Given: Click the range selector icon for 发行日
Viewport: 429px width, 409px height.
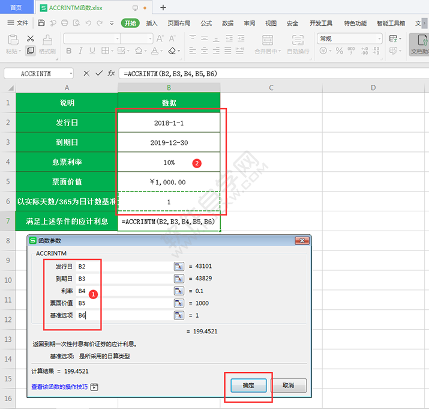Looking at the screenshot, I should click(x=179, y=266).
